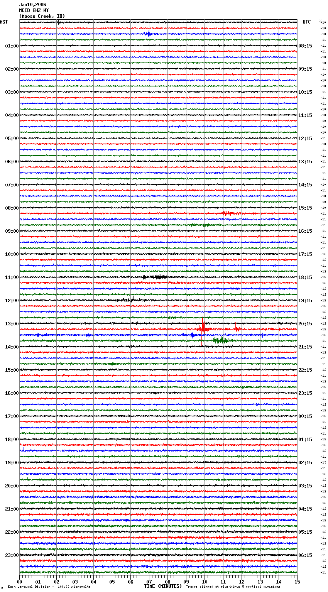328x592 pixels.
Task: Click the UTC column header
Action: [x=307, y=22]
